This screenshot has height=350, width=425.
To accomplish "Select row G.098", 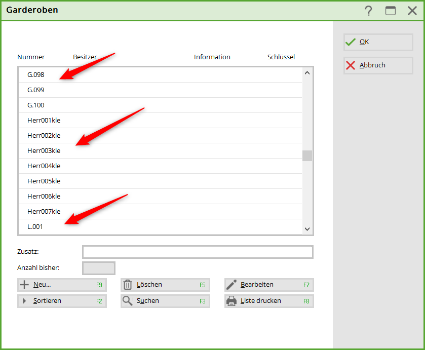I will click(160, 75).
